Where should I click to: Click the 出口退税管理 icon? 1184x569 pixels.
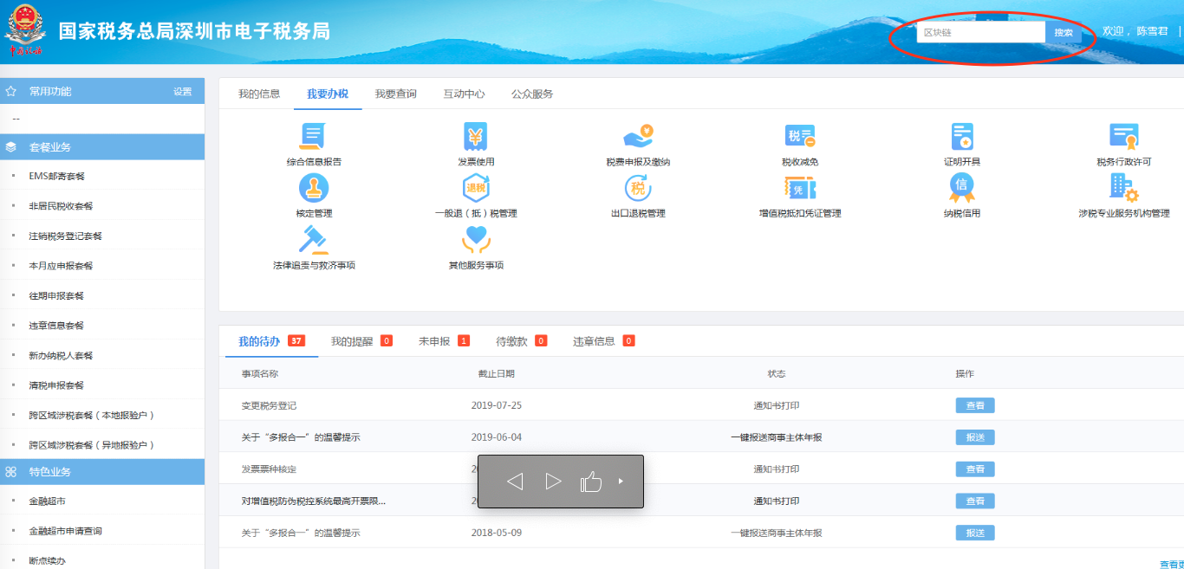pyautogui.click(x=638, y=188)
